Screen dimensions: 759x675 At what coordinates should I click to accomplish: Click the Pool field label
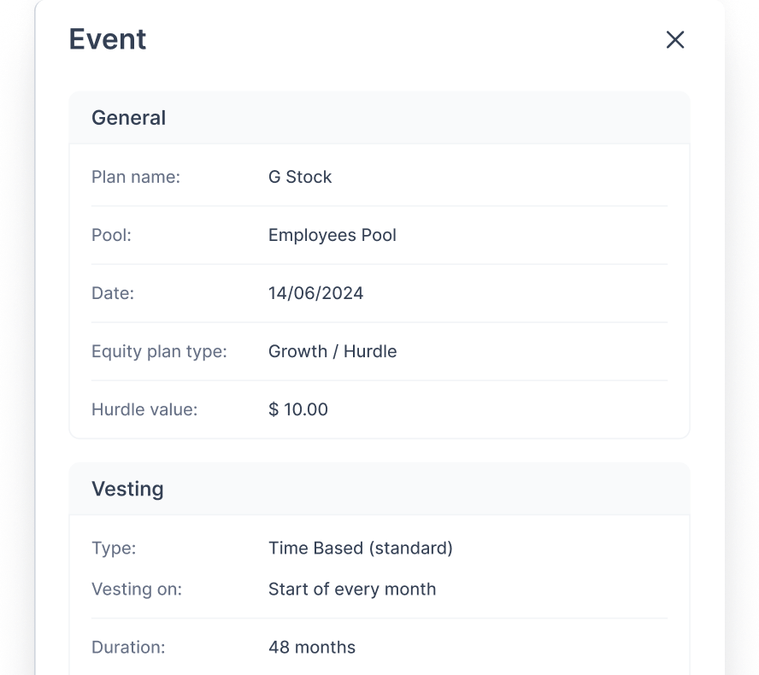click(x=112, y=235)
